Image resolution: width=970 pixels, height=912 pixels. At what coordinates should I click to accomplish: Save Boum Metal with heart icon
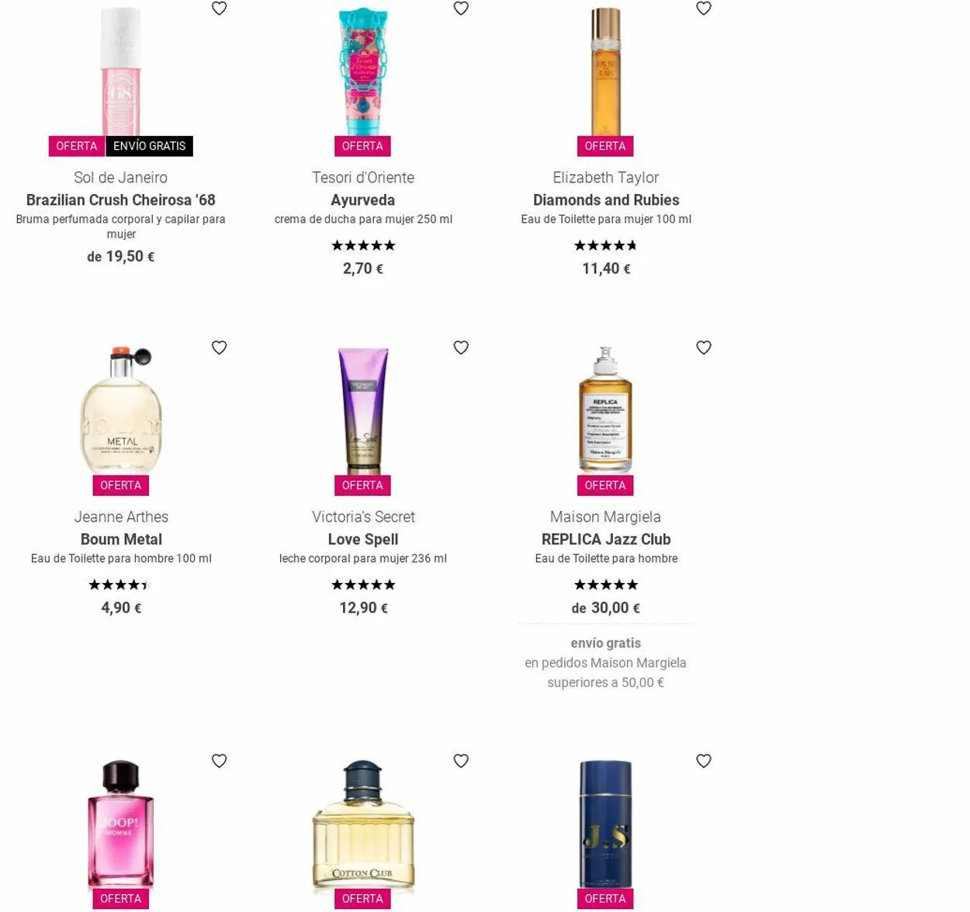pyautogui.click(x=220, y=348)
